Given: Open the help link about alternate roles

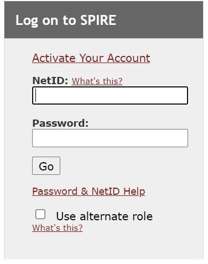Looking at the screenshot, I should (58, 227).
